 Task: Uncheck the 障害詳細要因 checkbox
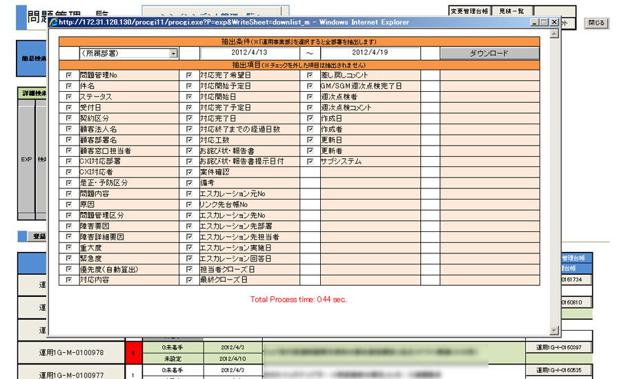[69, 237]
